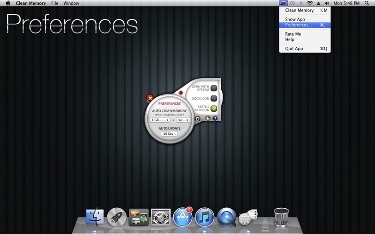This screenshot has height=234, width=375.
Task: Open Spotlight search magnifier icon
Action: 367,3
